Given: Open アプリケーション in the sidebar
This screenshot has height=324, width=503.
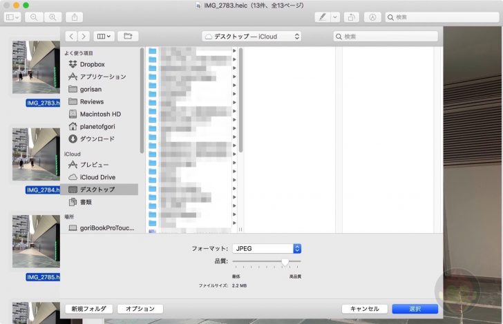Looking at the screenshot, I should (x=102, y=77).
